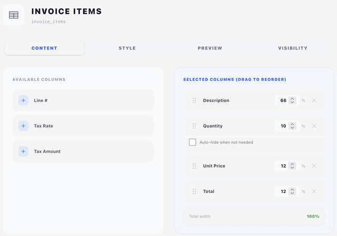337x236 pixels.
Task: Click the Total row drag handle
Action: 194,191
